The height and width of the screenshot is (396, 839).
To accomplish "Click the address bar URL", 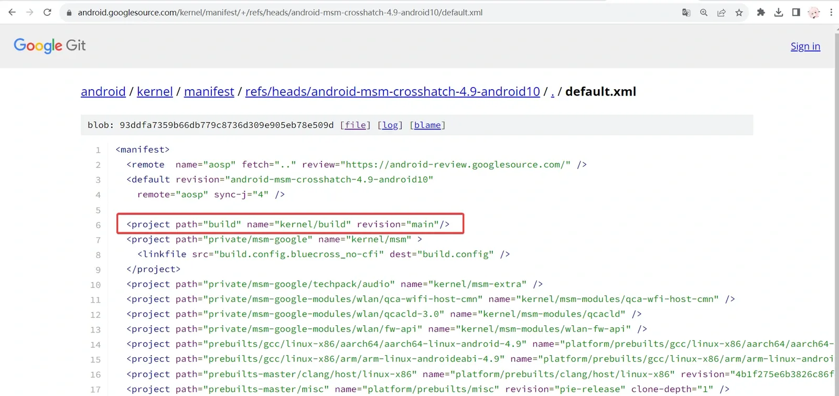I will (x=280, y=13).
